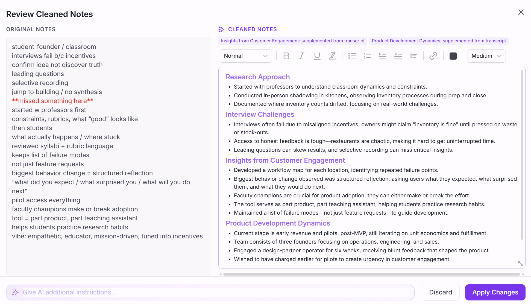Click Apply Changes button
The width and height of the screenshot is (531, 304).
coord(495,292)
